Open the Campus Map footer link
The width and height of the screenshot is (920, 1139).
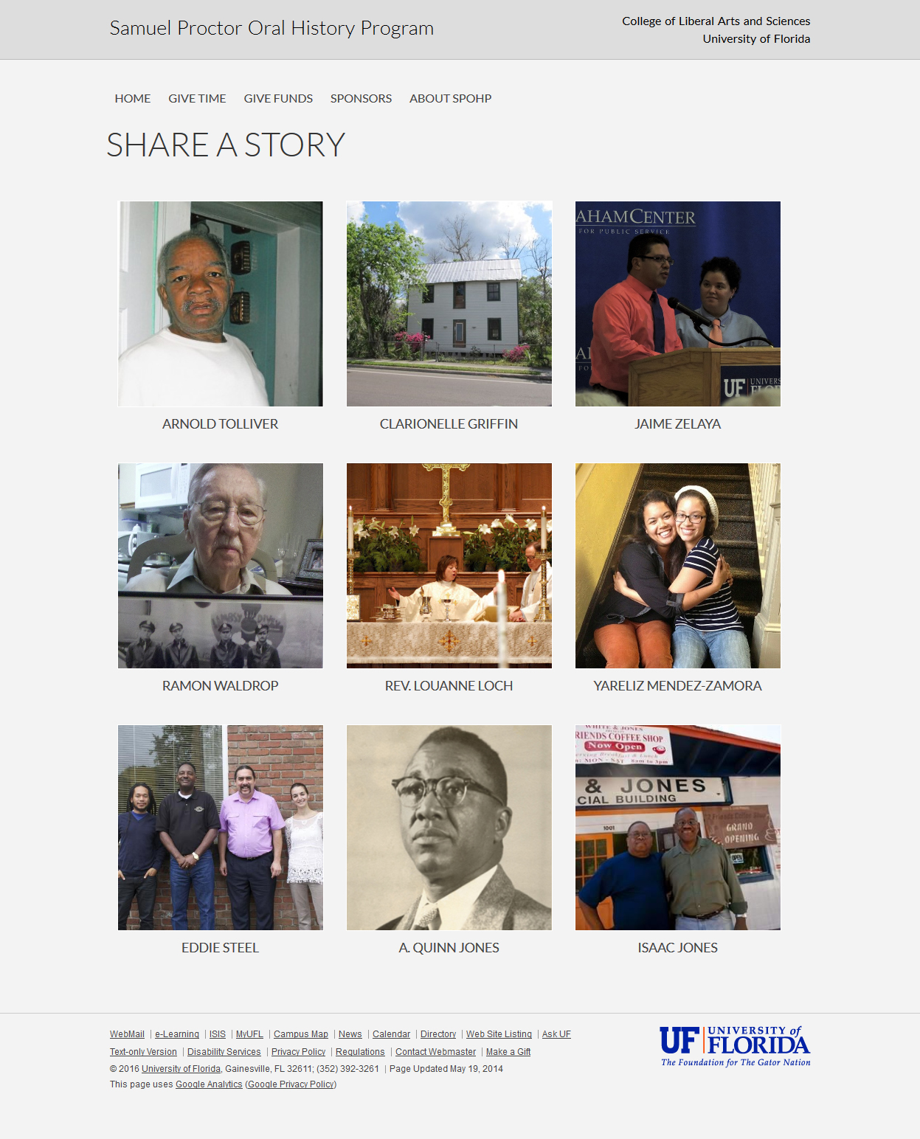[x=300, y=1034]
